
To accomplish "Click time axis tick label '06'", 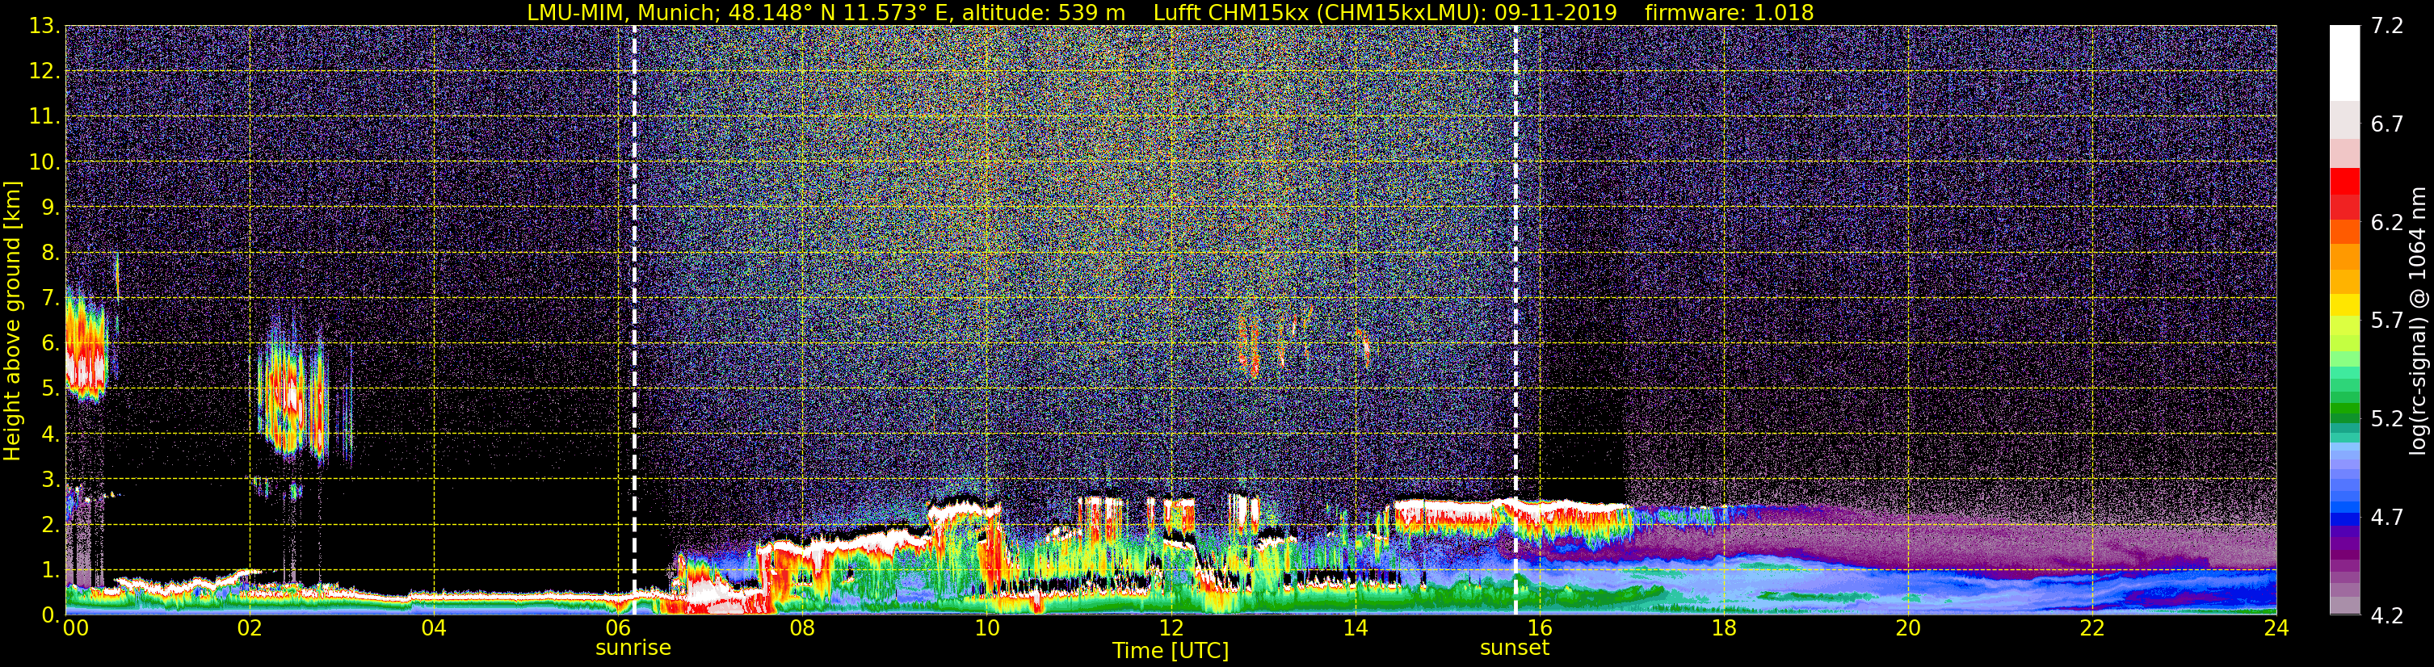I will point(617,628).
